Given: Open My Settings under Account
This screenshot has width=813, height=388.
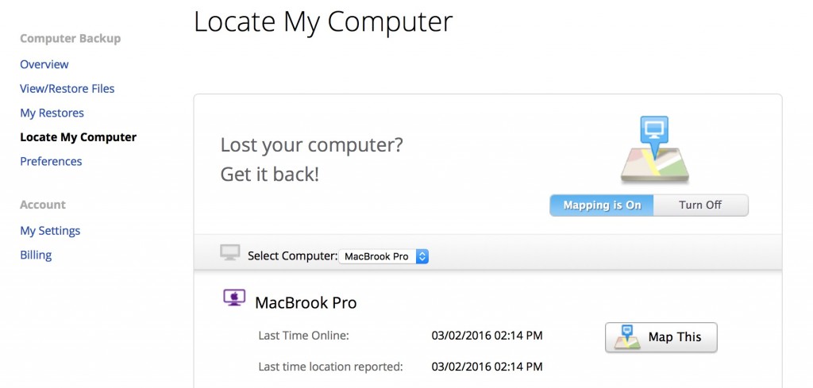Looking at the screenshot, I should coord(50,231).
